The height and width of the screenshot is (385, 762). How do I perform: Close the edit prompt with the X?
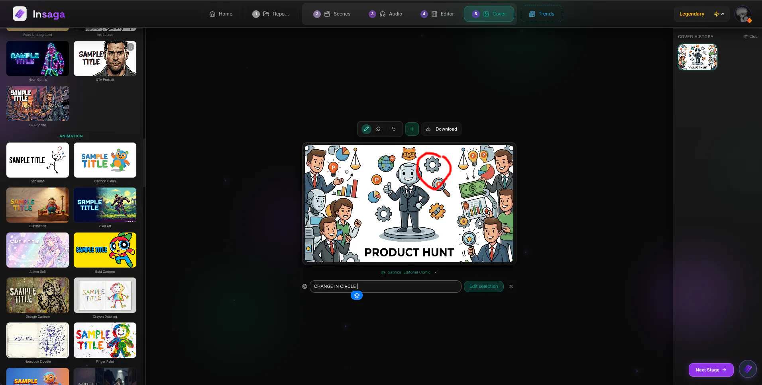pos(511,286)
